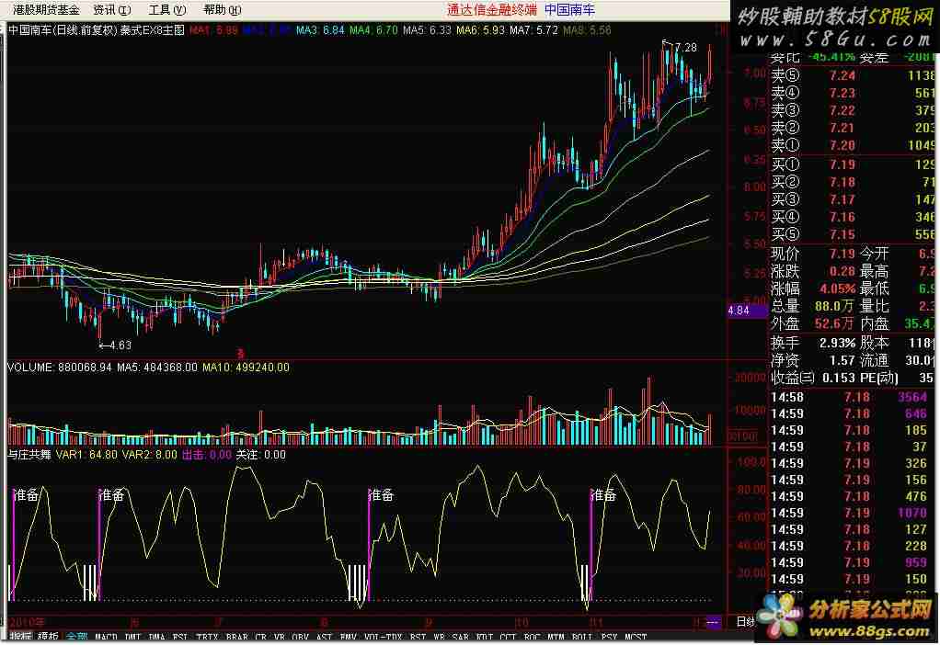Click the MA8: 5.56 legend label

pos(587,30)
